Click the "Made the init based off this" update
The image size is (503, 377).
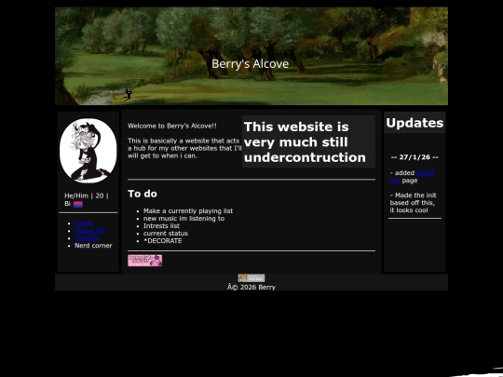414,203
